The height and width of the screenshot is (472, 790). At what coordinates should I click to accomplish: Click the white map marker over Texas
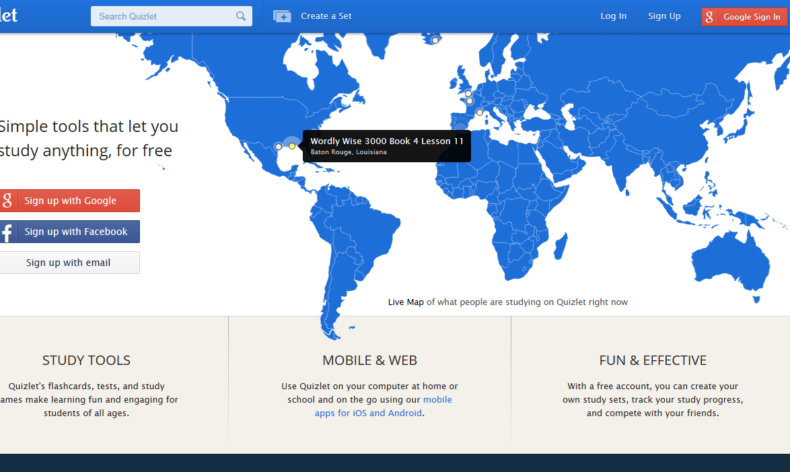278,146
